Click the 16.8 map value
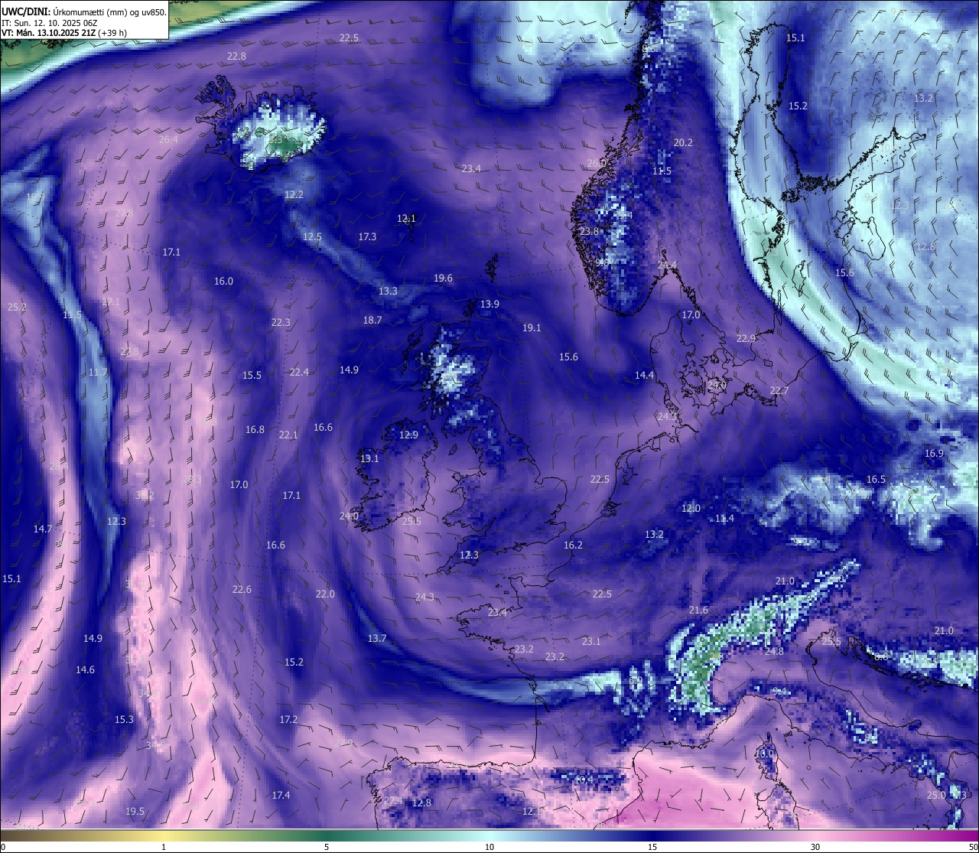 tap(255, 429)
